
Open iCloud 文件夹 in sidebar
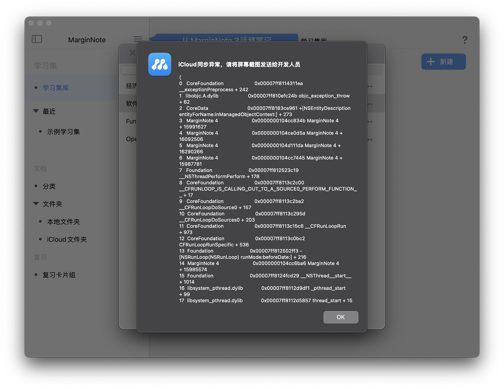click(67, 240)
